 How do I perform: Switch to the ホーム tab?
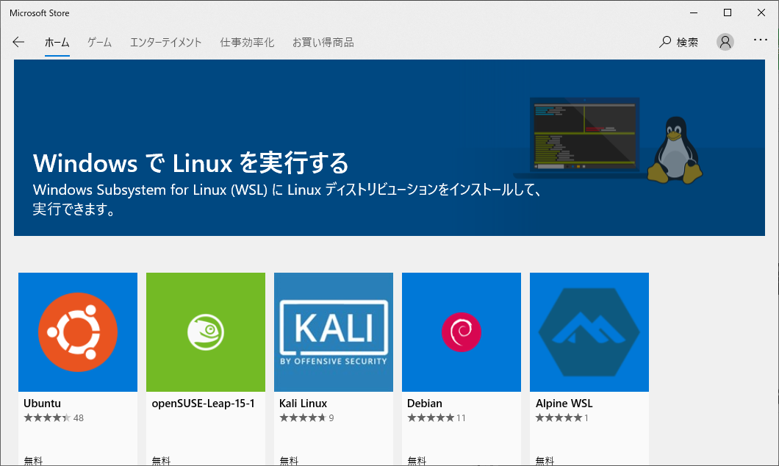pyautogui.click(x=57, y=43)
